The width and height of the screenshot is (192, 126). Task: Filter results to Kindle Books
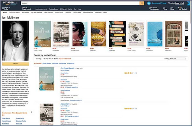pos(46,63)
